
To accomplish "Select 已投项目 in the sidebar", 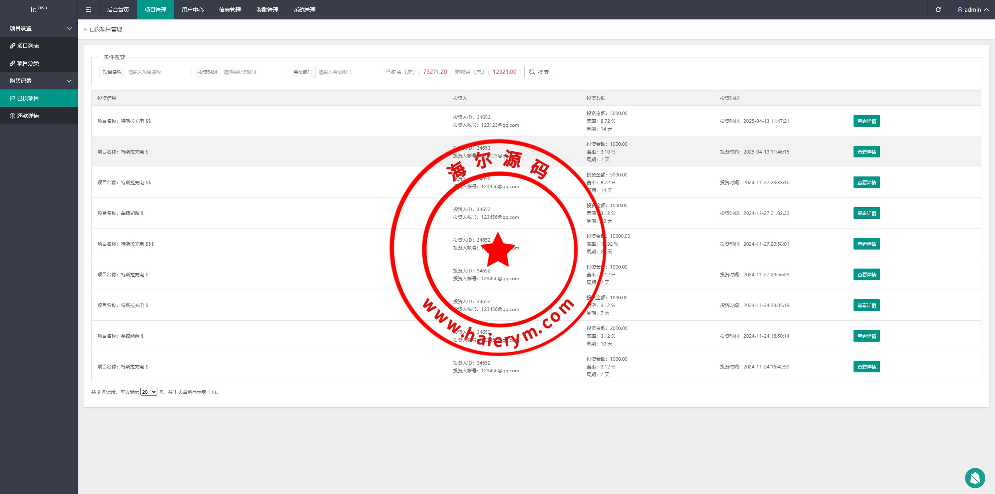I will coord(28,98).
